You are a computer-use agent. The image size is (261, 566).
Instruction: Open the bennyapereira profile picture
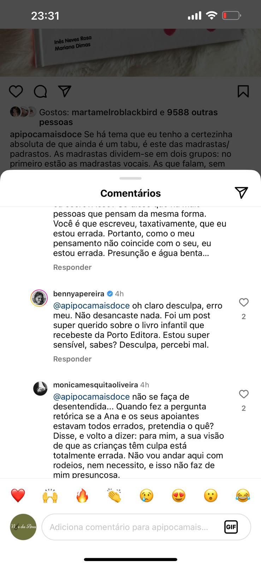pos(39,298)
